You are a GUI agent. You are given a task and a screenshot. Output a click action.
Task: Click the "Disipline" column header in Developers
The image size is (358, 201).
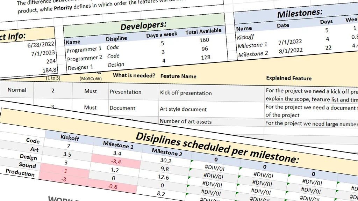coord(116,38)
